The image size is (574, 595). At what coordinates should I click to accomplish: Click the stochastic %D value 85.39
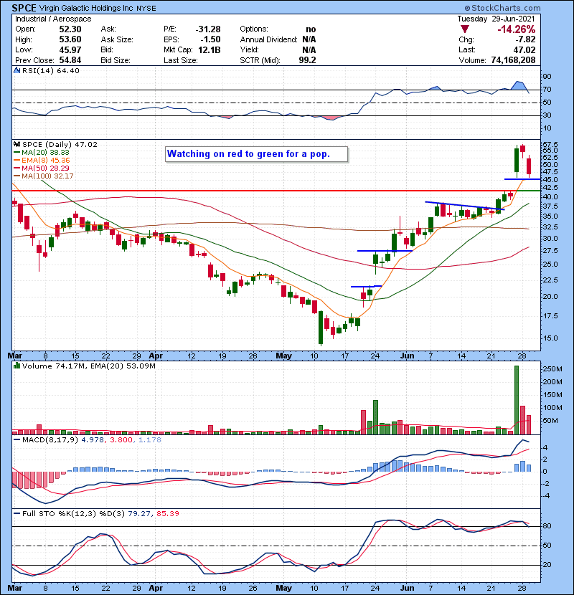(167, 513)
